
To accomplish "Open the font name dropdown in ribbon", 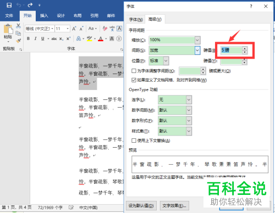I will point(52,29).
